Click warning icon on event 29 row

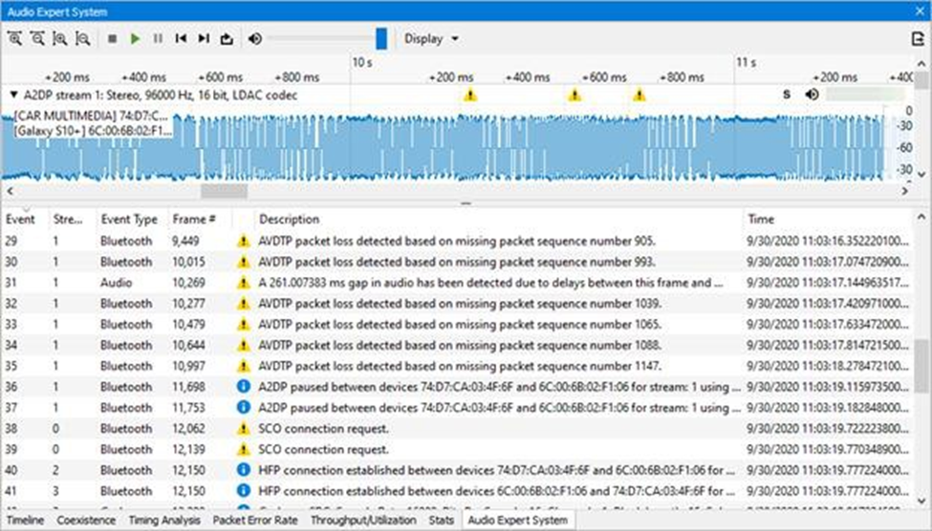[x=243, y=242]
